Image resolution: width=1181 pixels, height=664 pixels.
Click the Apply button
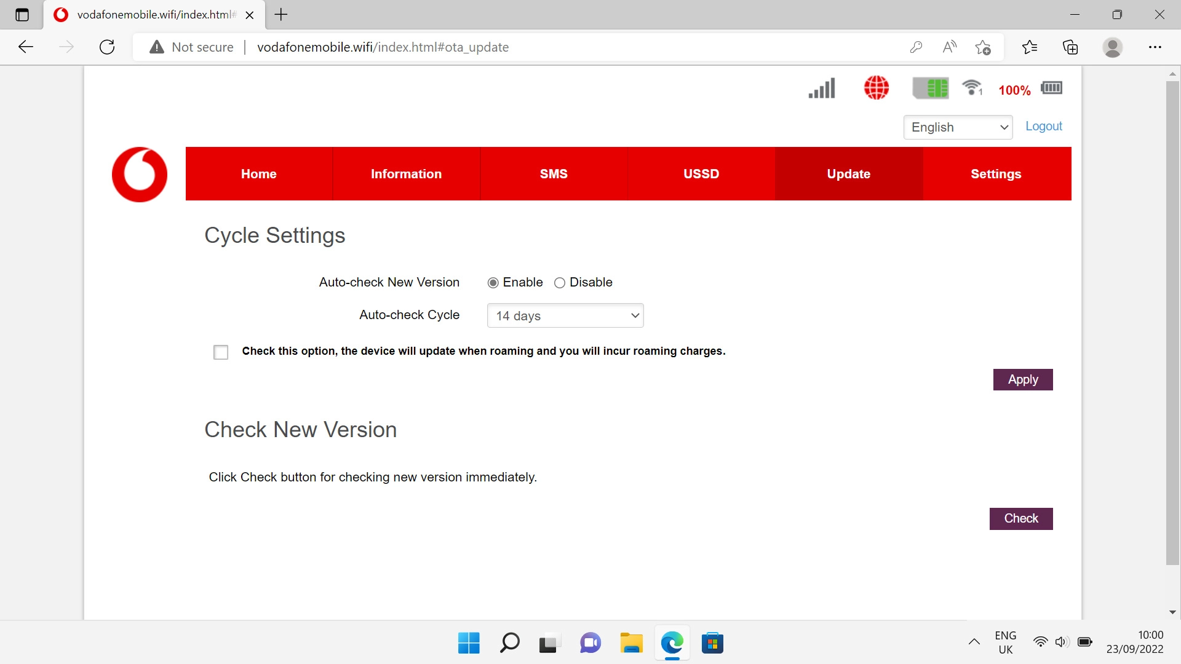(x=1023, y=379)
